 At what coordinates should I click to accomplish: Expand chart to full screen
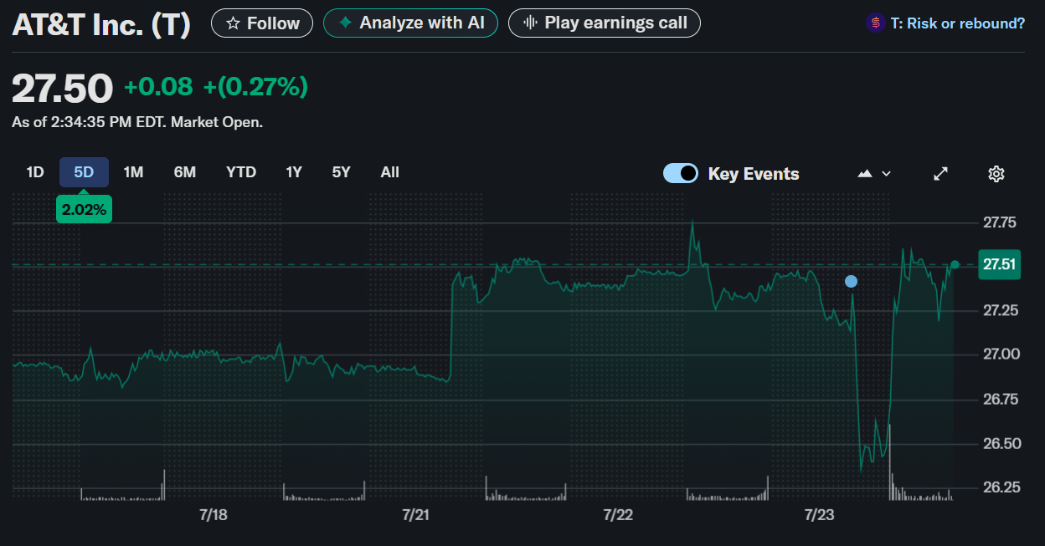(941, 174)
